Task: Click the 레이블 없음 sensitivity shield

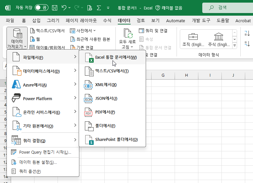Action: click(x=169, y=8)
